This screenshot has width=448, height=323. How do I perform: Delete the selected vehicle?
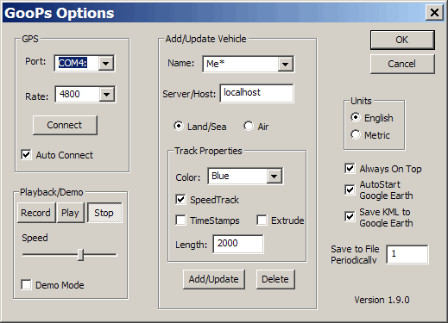coord(275,279)
